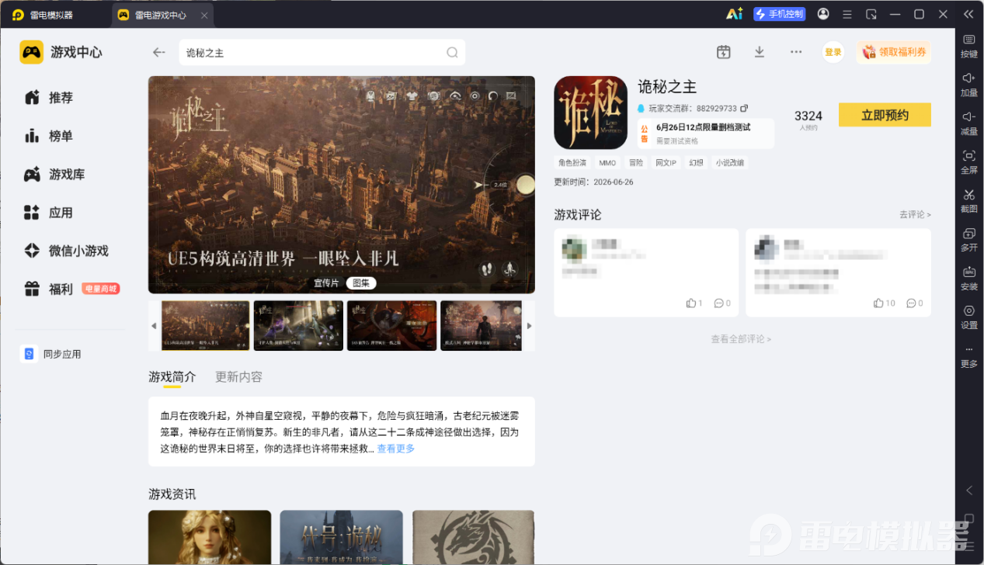Switch to the 雷电模拟器 tab
The image size is (984, 565).
[53, 15]
